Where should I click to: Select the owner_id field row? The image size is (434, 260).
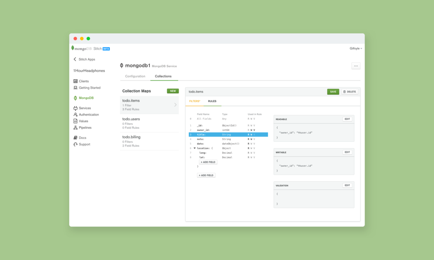pyautogui.click(x=228, y=130)
